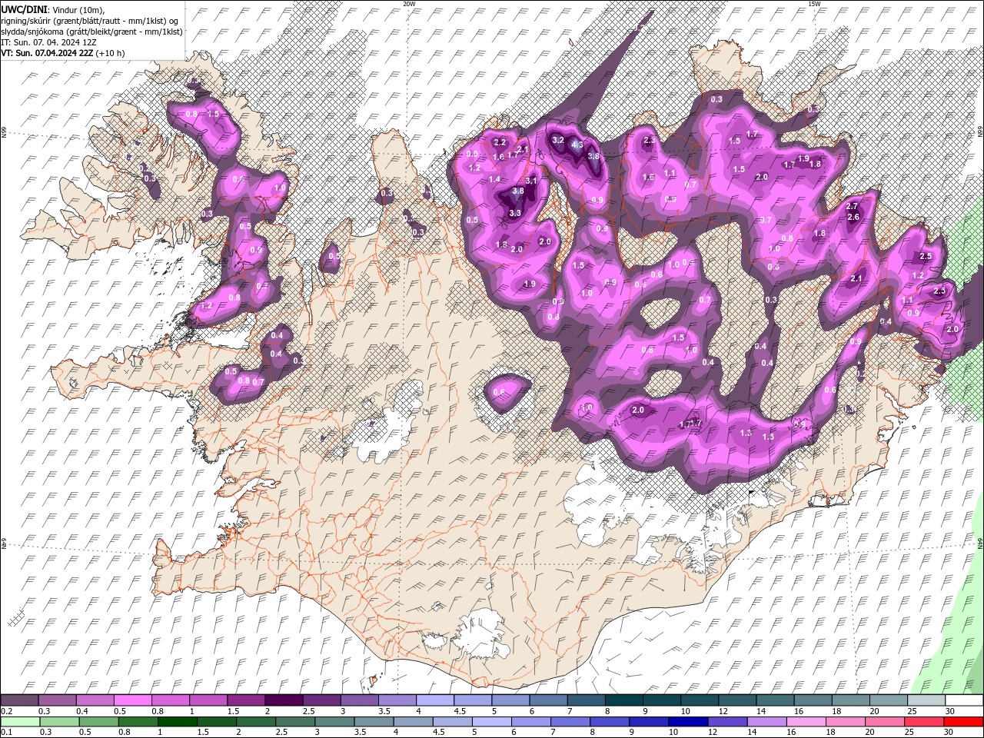Click the 25 label under the upper legend

point(912,711)
